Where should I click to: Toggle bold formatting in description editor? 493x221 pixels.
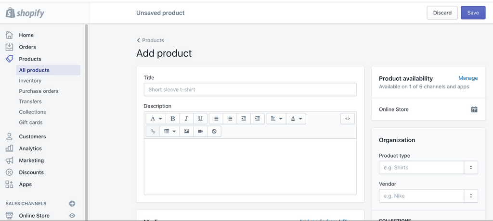click(x=172, y=119)
